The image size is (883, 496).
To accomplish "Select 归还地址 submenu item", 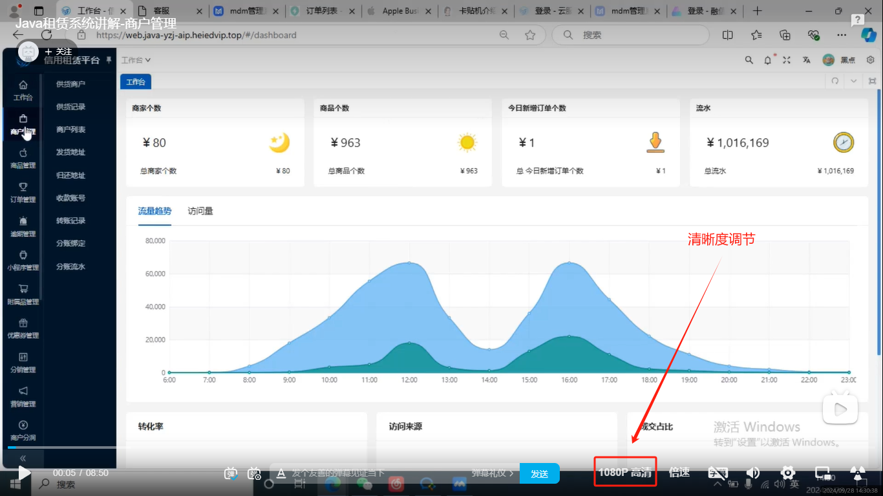I will (70, 175).
